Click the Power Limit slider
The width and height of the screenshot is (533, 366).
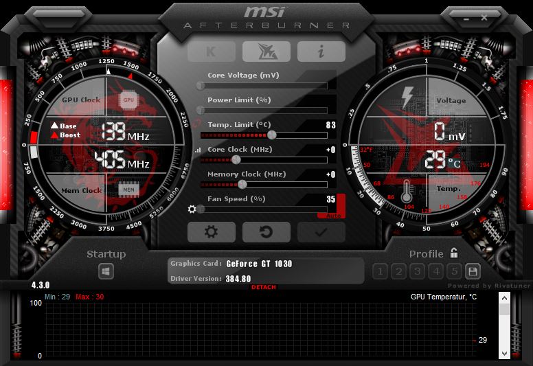264,110
